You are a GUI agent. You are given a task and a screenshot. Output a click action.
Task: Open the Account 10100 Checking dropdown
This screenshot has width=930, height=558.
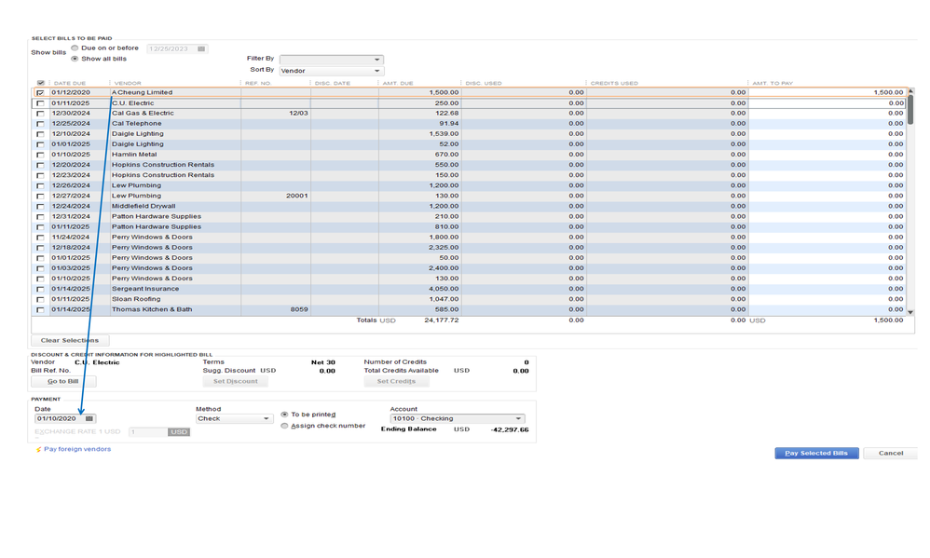(458, 418)
